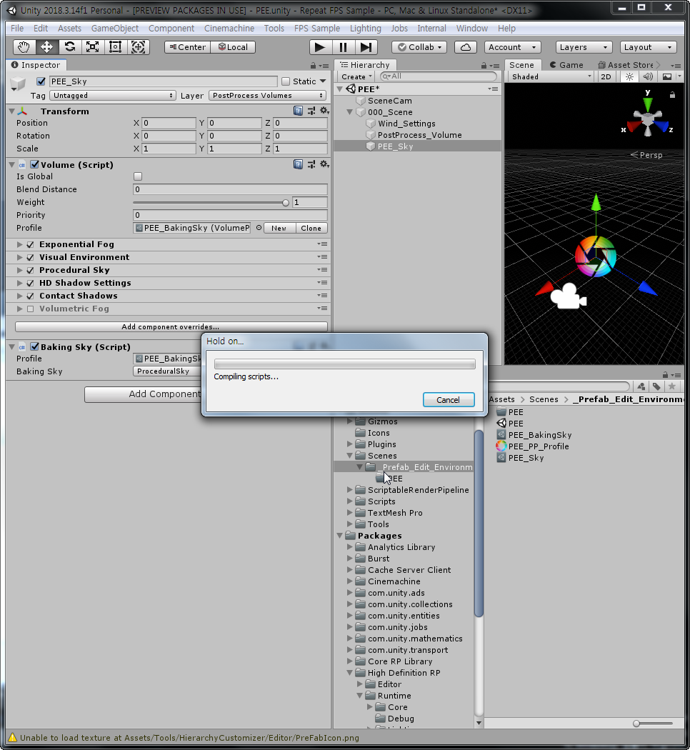Click the Project favorites star icon
Viewport: 690px width, 750px height.
click(672, 386)
